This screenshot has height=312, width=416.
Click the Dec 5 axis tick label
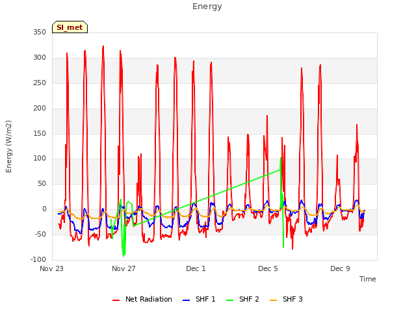coord(268,268)
